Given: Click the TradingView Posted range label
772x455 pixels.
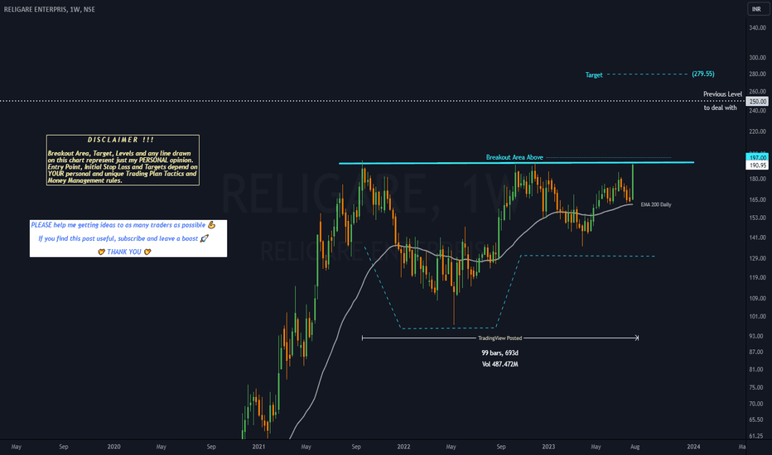Looking at the screenshot, I should [x=499, y=338].
